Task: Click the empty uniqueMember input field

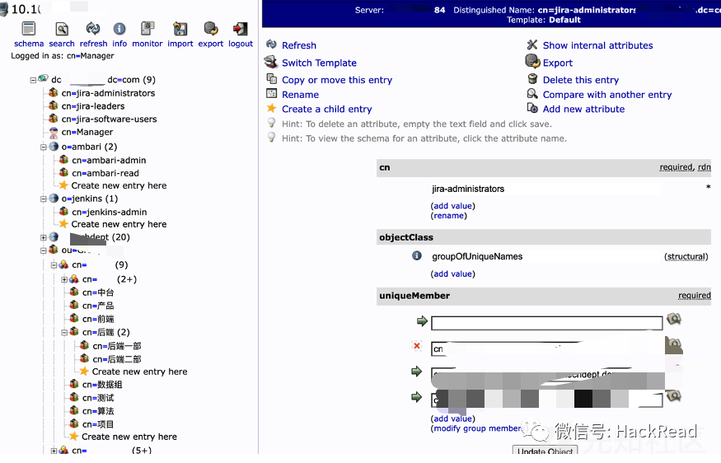Action: [x=546, y=323]
